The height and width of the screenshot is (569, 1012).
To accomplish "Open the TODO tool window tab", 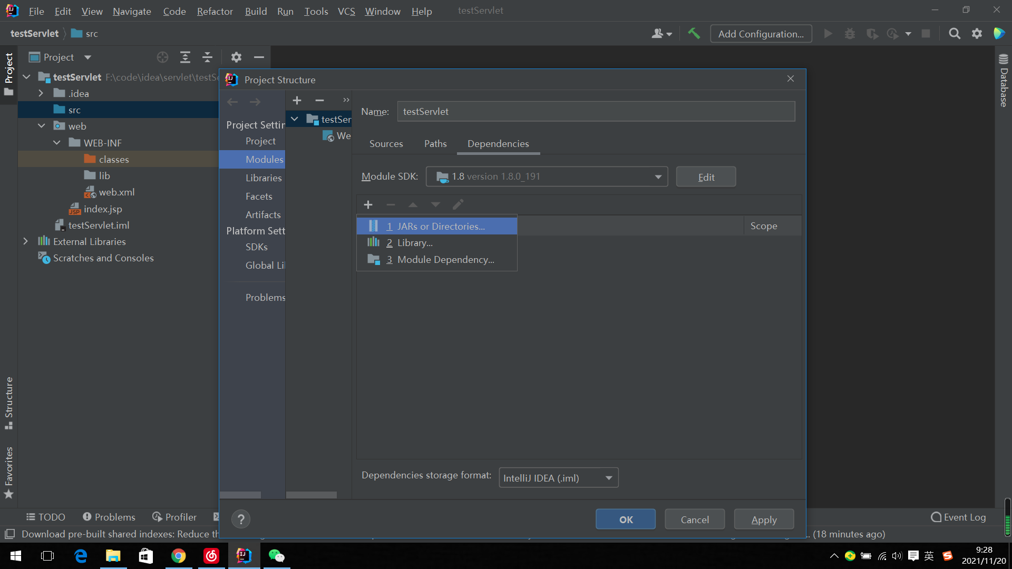I will tap(46, 517).
